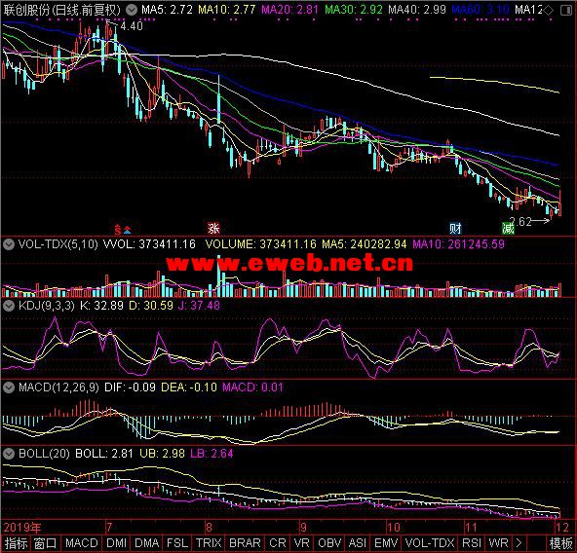Click the month 9 marker on time axis
Image resolution: width=577 pixels, height=553 pixels.
click(303, 528)
